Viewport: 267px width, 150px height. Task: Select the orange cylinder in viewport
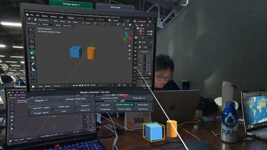tap(91, 53)
